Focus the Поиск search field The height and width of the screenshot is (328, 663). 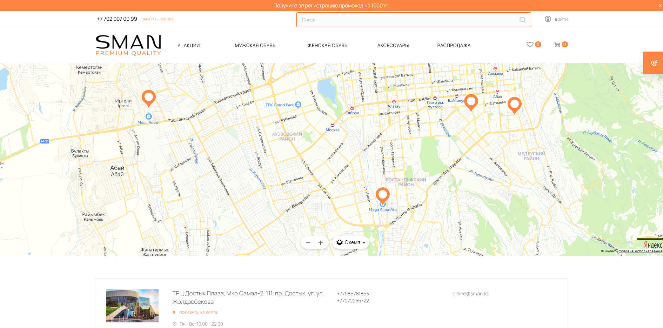(x=414, y=20)
